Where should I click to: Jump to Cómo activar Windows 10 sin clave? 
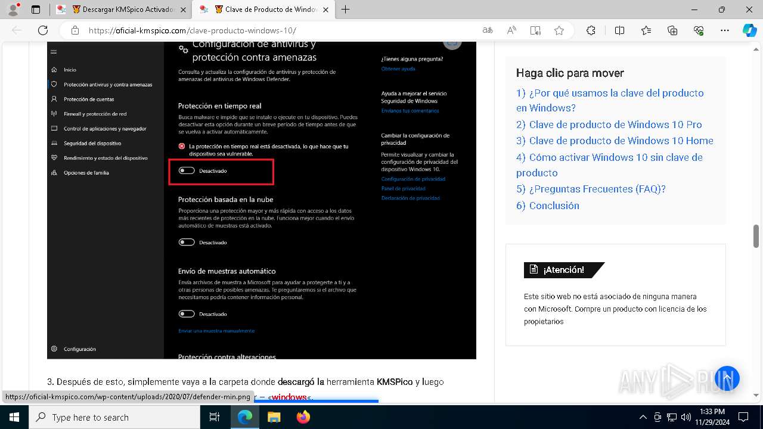[x=609, y=165]
